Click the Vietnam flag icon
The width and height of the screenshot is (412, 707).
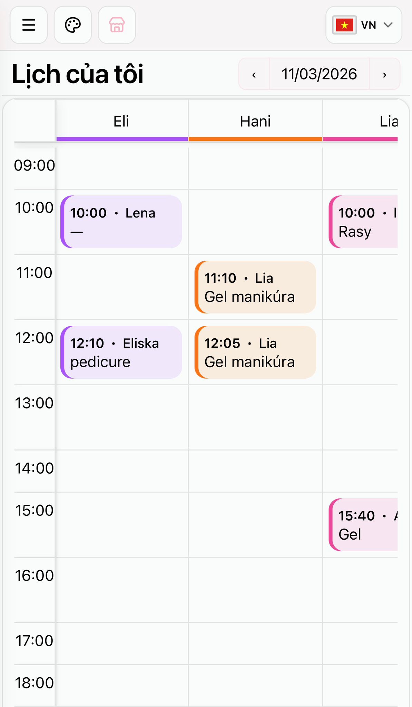344,25
